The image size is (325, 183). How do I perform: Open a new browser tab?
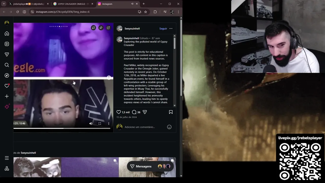(x=144, y=4)
